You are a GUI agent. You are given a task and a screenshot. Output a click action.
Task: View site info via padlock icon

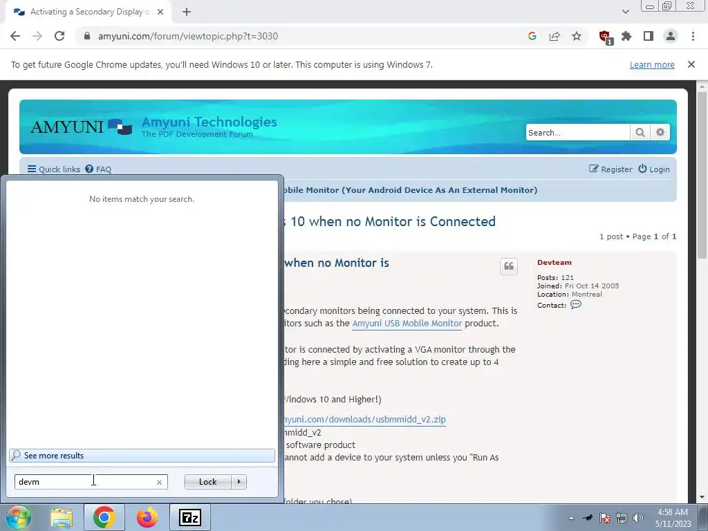(87, 36)
